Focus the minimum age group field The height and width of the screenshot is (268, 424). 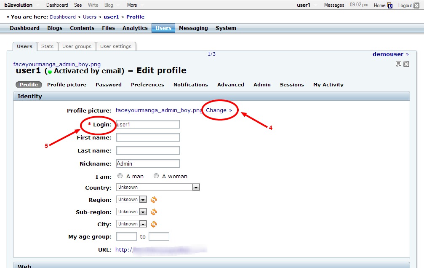pos(127,236)
